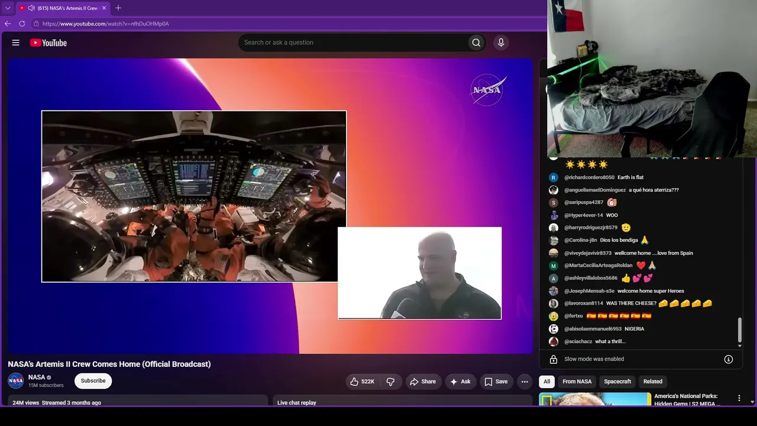This screenshot has height=426, width=757.
Task: Click username @anguelismaelDominguez in chat
Action: pyautogui.click(x=595, y=190)
